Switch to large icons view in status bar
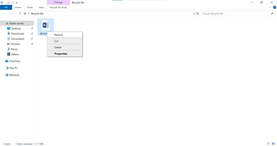Screen dimensions: 277x146 click(274, 144)
